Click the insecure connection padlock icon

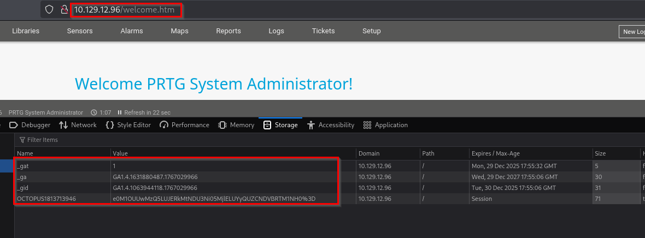point(64,10)
